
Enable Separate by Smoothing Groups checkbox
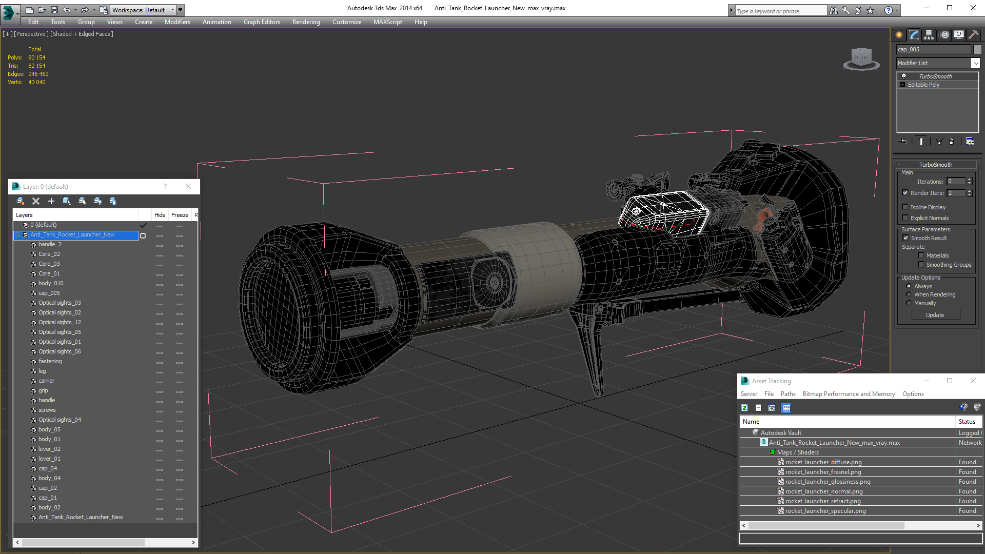[x=921, y=265]
